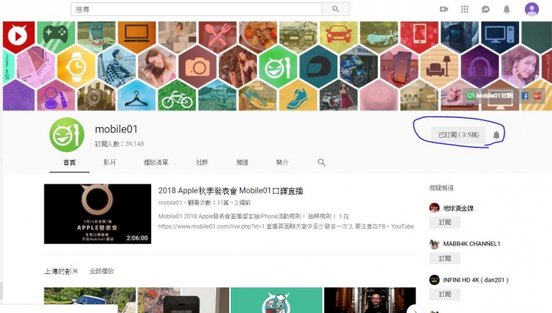Click the mobile01 green channel avatar
This screenshot has height=313, width=552.
click(67, 135)
